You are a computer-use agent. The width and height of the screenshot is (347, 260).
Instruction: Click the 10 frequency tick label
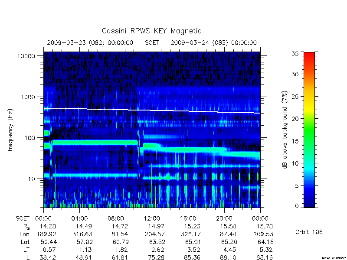coord(32,179)
